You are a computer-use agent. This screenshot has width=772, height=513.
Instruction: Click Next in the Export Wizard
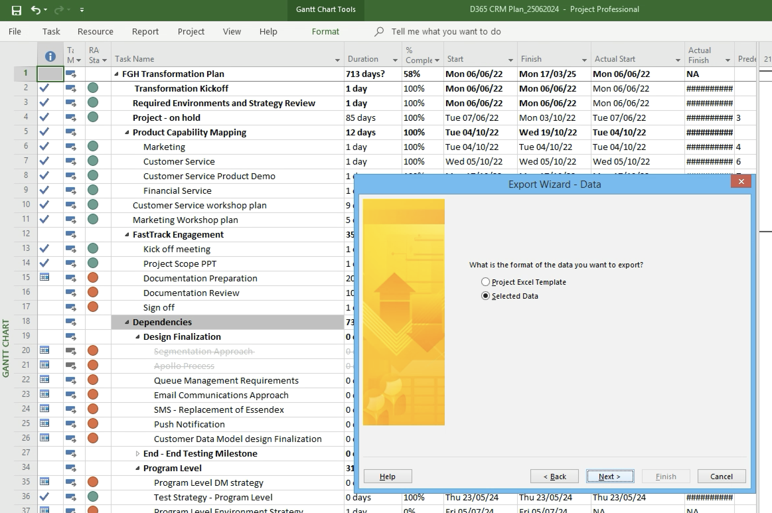coord(610,476)
